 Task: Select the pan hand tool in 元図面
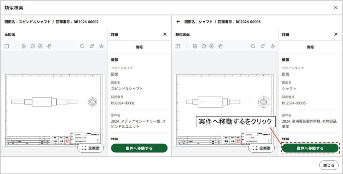point(49,46)
